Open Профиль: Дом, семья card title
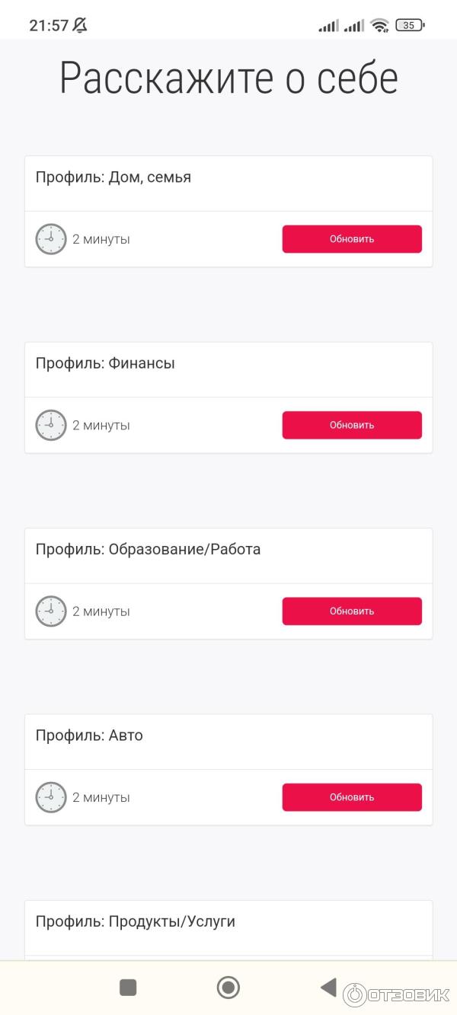Viewport: 457px width, 1015px height. 113,177
